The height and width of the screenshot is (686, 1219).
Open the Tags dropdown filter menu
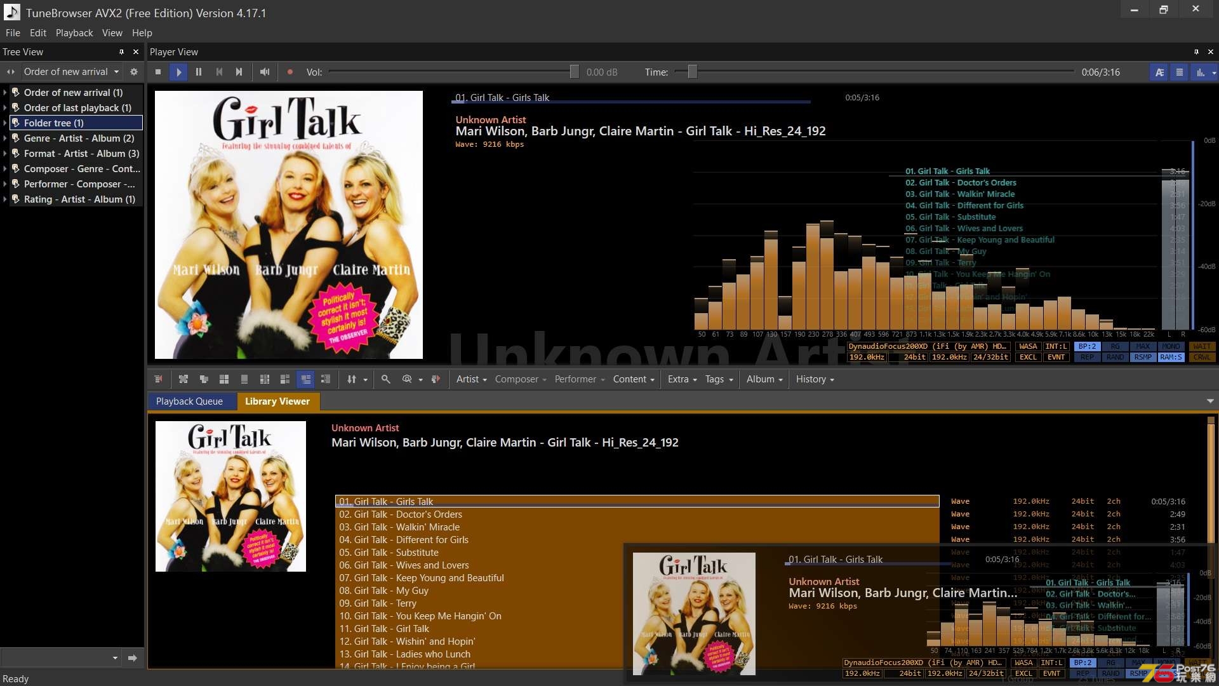click(x=718, y=379)
